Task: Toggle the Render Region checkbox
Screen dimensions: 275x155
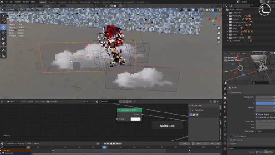Action: [x=257, y=114]
